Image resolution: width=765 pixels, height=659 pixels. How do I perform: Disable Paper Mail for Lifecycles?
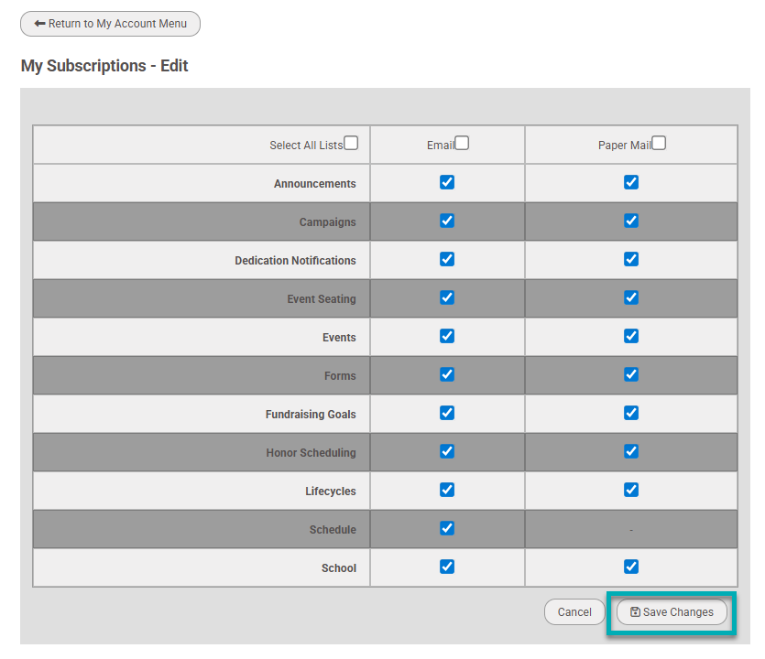[631, 490]
